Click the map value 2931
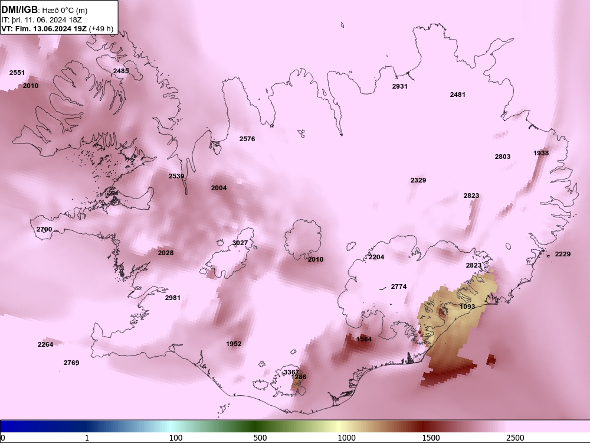Image resolution: width=590 pixels, height=443 pixels. point(399,86)
